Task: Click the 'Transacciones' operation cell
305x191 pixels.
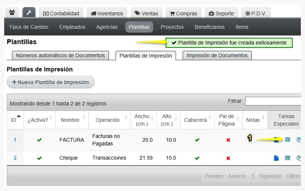Action: pos(109,158)
